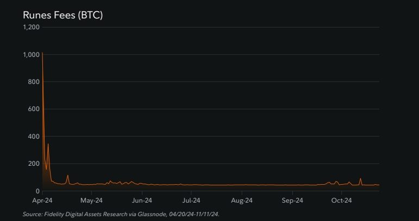Image resolution: width=419 pixels, height=221 pixels.
Task: Click the 200 y-axis label
Action: [x=34, y=164]
